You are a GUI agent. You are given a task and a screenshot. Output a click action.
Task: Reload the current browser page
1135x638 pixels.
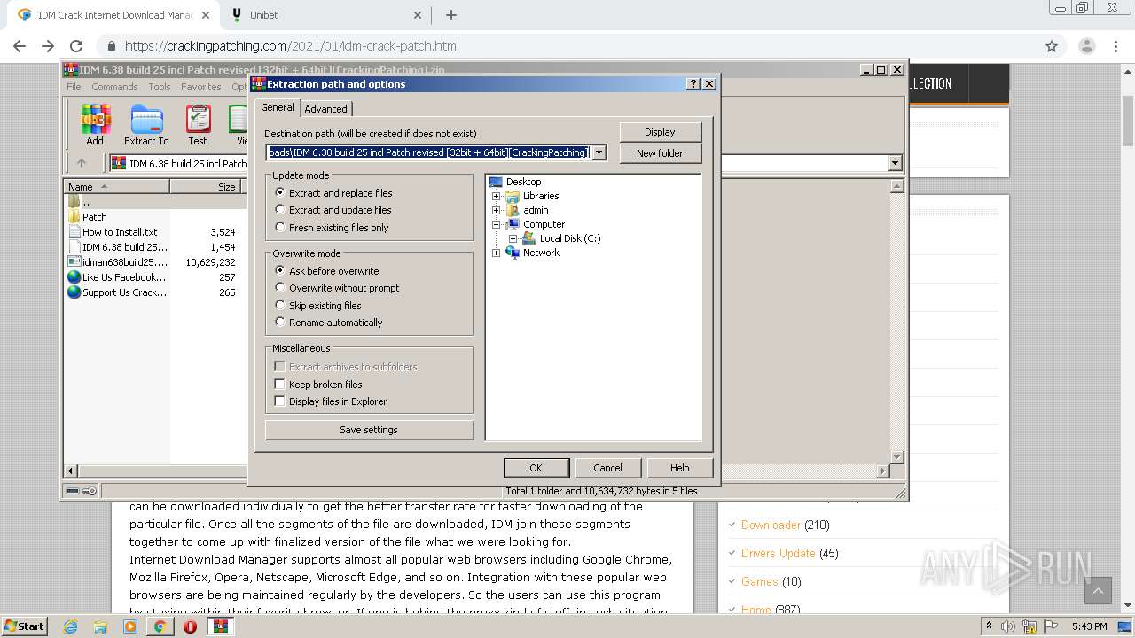point(76,46)
